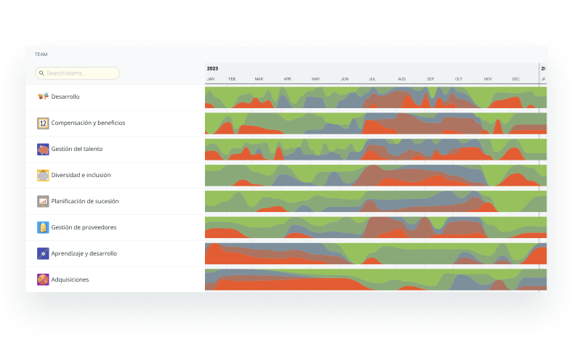This screenshot has width=572, height=339.
Task: Open the Diversidad e inclusión capacity chart
Action: 376,176
